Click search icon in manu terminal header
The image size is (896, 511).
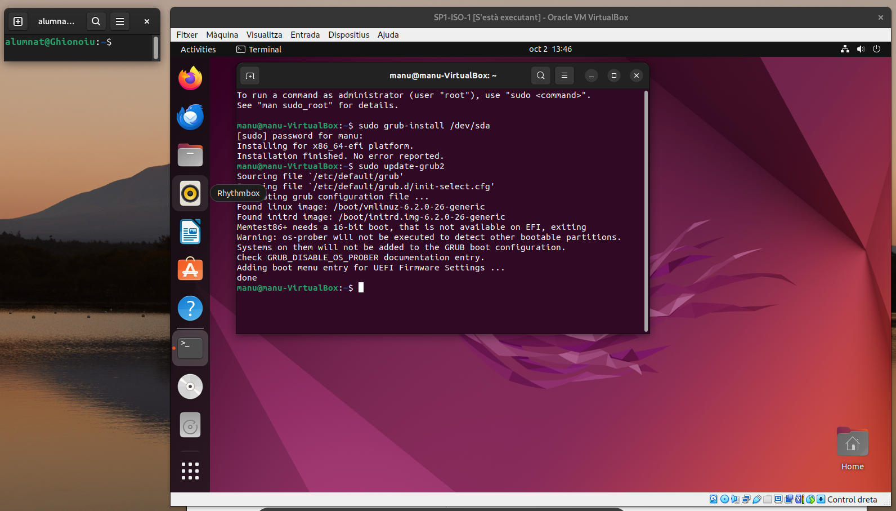click(540, 75)
